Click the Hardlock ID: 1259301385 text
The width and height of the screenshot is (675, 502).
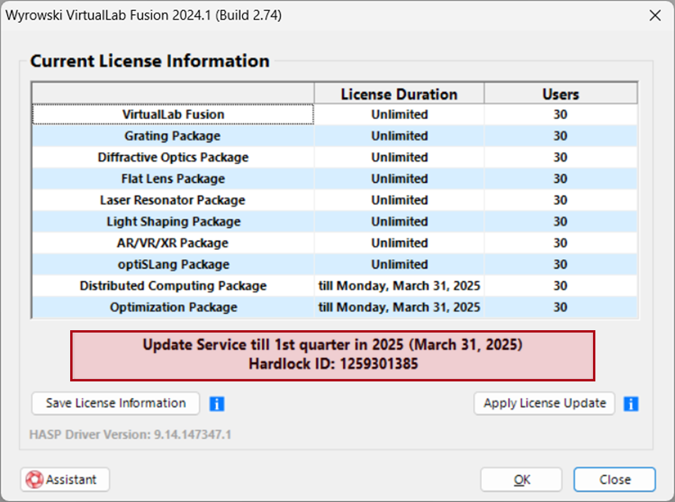(334, 364)
